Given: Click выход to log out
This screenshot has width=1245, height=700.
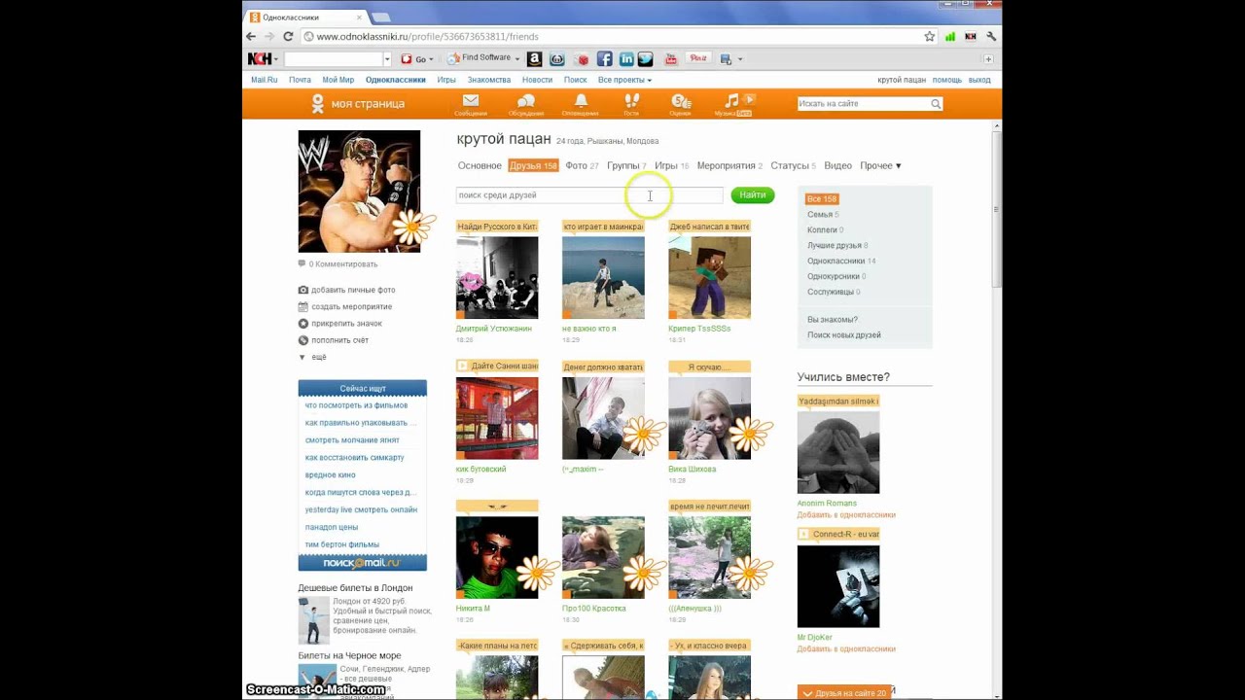Looking at the screenshot, I should tap(979, 80).
